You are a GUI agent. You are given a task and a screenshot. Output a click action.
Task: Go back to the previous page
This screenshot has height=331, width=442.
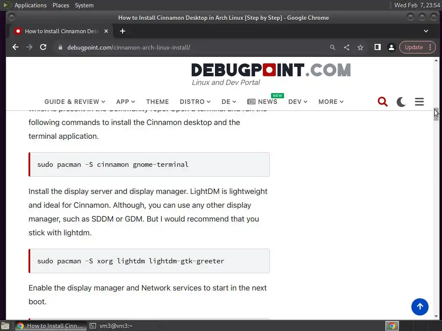click(16, 47)
